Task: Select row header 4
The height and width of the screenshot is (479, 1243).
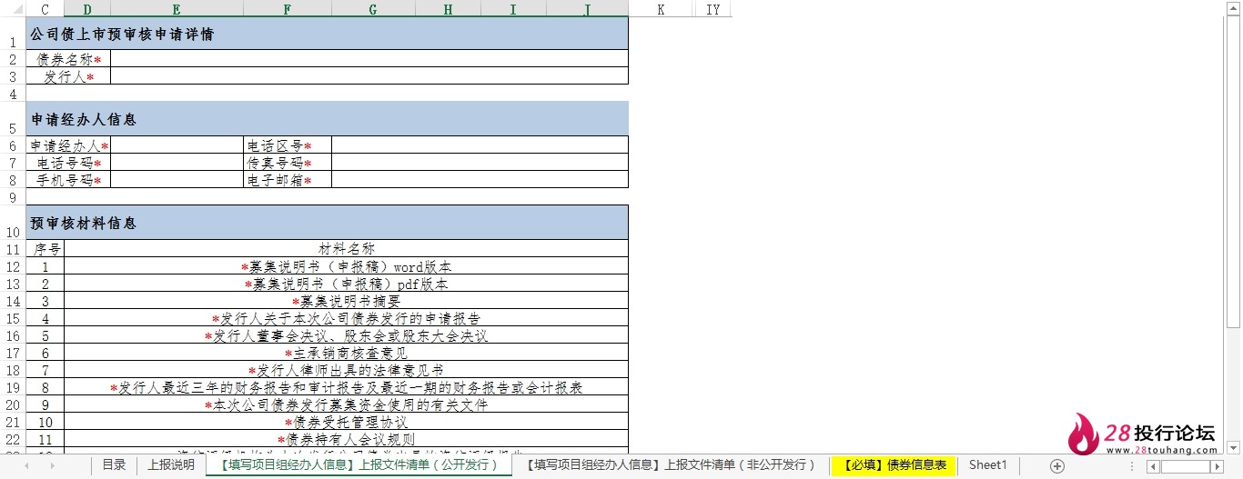Action: (13, 95)
